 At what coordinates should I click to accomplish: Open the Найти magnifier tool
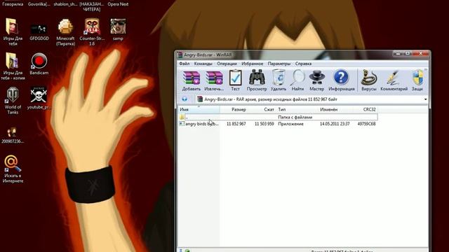tap(297, 80)
